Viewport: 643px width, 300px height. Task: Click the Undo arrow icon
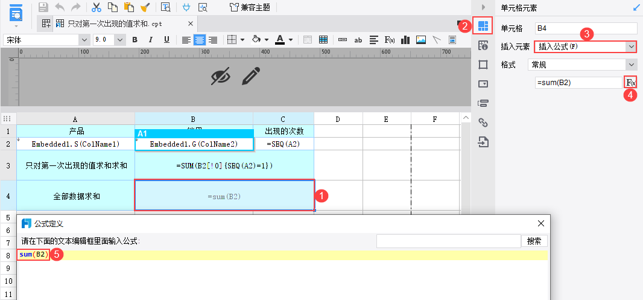[x=60, y=7]
